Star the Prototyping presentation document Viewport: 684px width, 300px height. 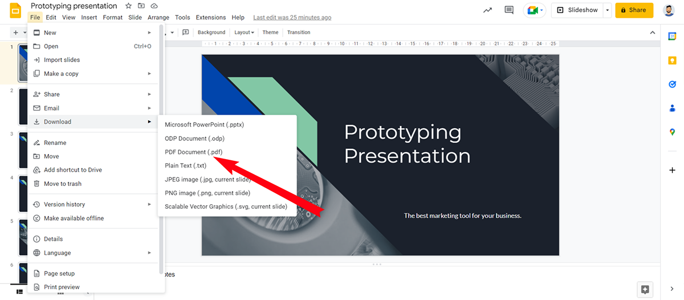click(x=128, y=6)
